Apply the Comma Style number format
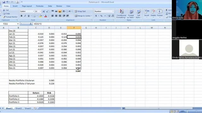The width and height of the screenshot is (202, 113). [105, 16]
